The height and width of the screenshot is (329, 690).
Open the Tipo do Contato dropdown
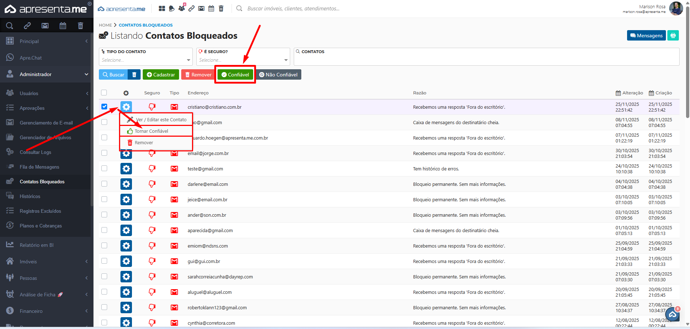pyautogui.click(x=146, y=60)
